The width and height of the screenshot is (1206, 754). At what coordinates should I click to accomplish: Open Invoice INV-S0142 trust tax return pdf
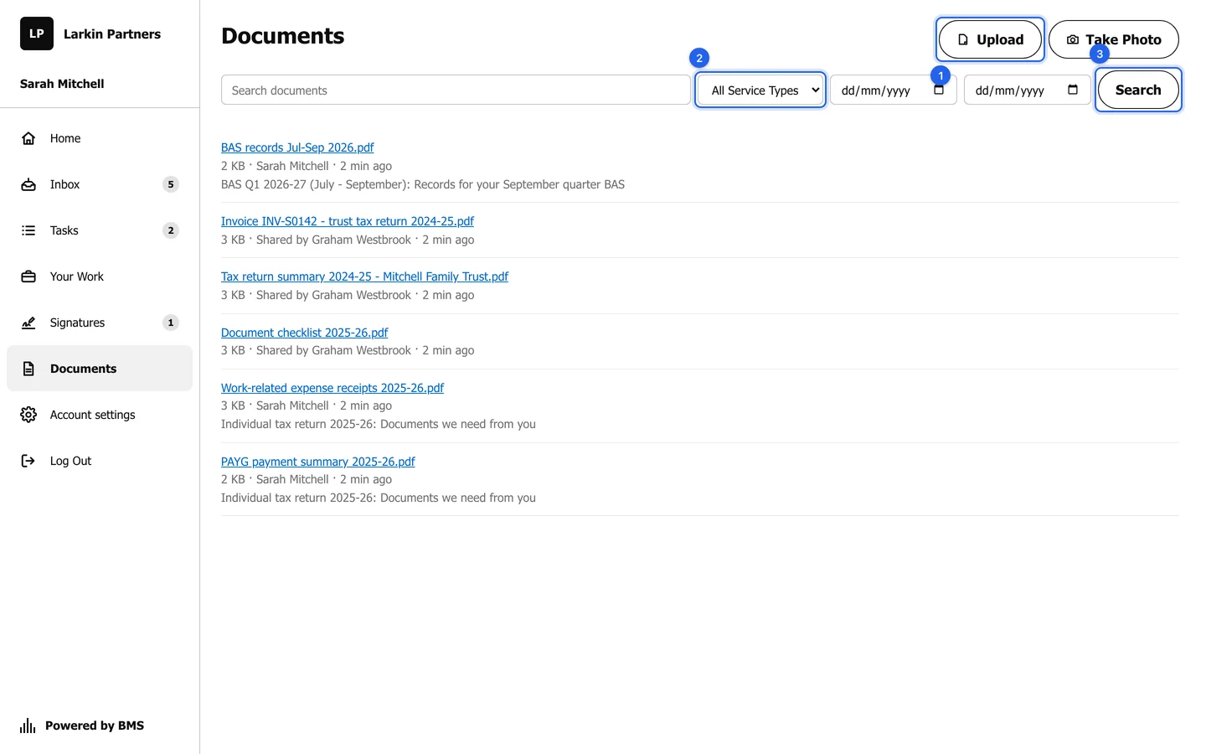tap(348, 221)
